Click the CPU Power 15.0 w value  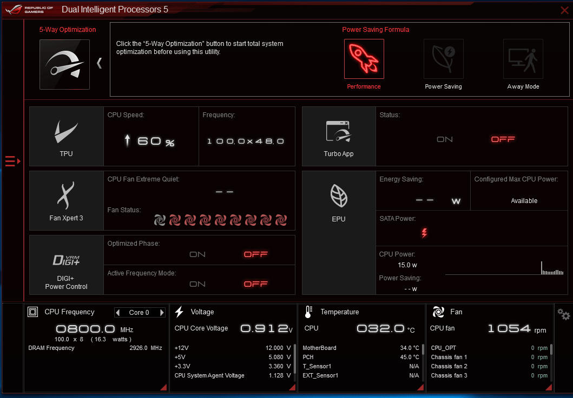407,265
